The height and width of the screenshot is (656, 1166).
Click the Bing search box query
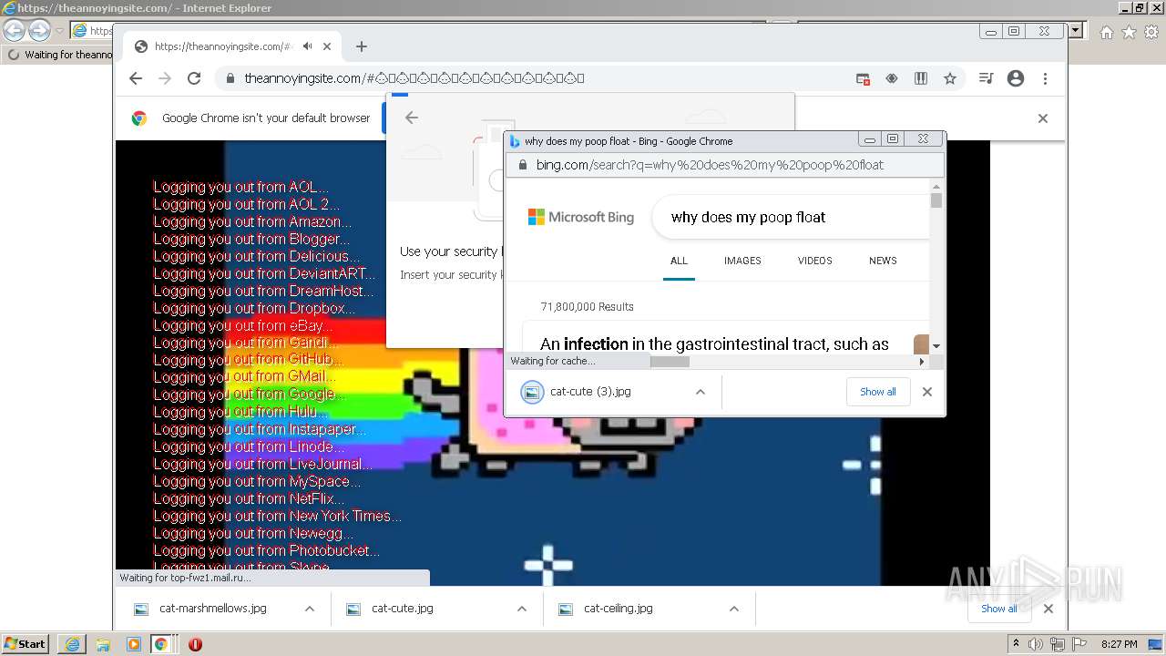(748, 217)
